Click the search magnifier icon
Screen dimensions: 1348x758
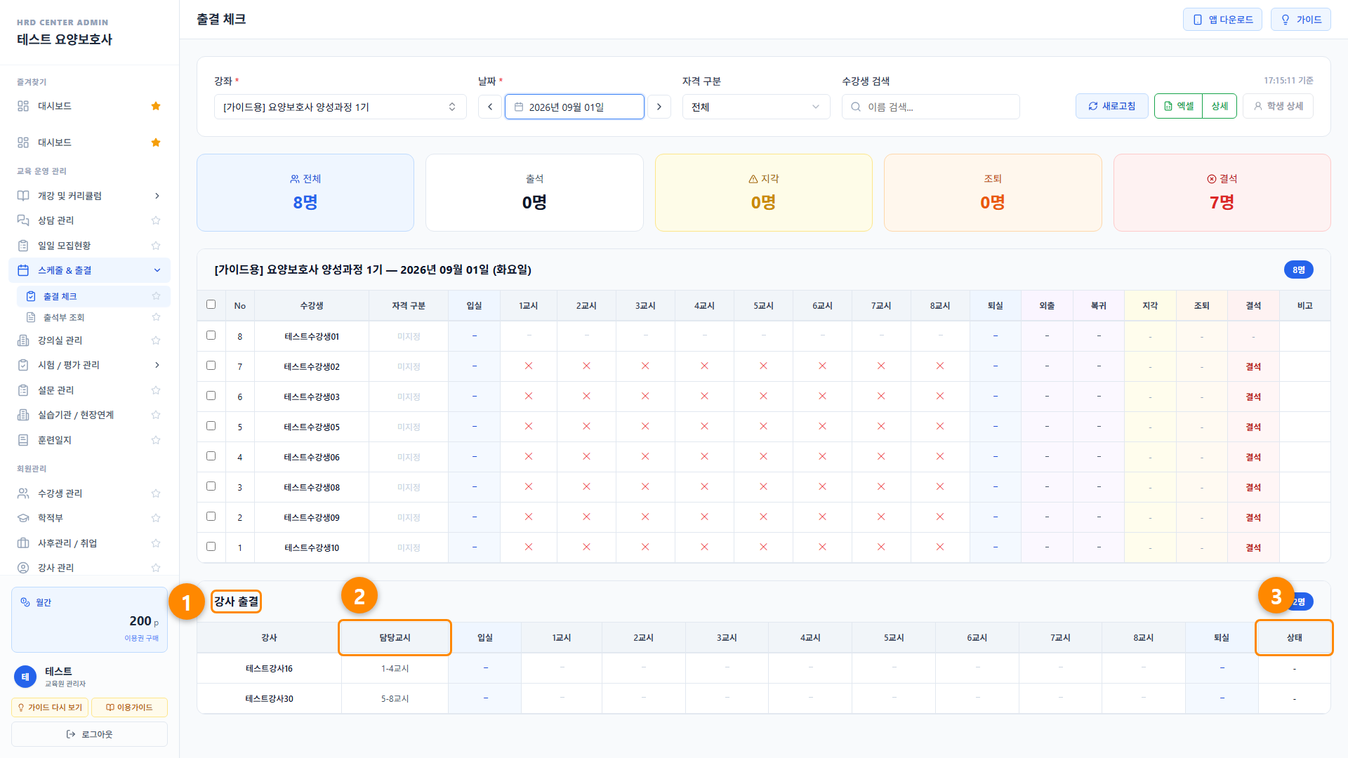856,107
